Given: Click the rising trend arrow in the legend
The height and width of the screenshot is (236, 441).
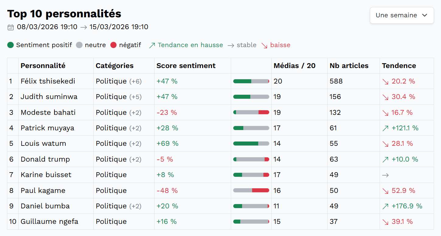Looking at the screenshot, I should pos(151,45).
